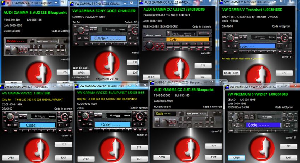Click the Audi gamma CC radio image in AUZ1Z3 window
The height and width of the screenshot is (163, 300).
[177, 40]
